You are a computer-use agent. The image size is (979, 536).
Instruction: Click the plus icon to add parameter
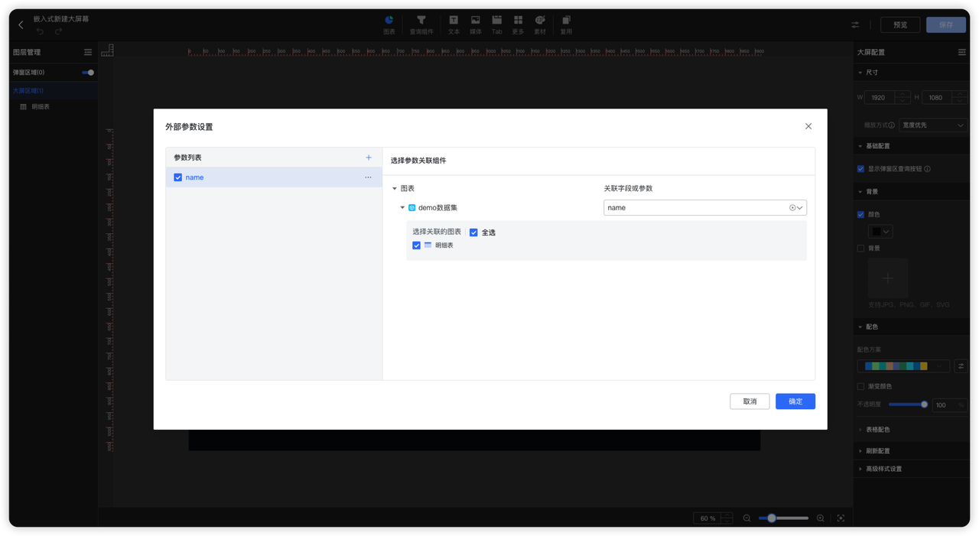[x=369, y=158]
